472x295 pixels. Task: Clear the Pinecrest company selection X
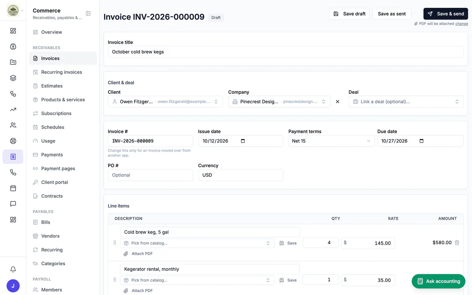pyautogui.click(x=338, y=102)
